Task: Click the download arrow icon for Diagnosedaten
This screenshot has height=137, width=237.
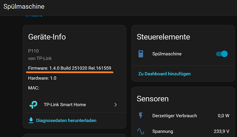Action: pyautogui.click(x=31, y=121)
